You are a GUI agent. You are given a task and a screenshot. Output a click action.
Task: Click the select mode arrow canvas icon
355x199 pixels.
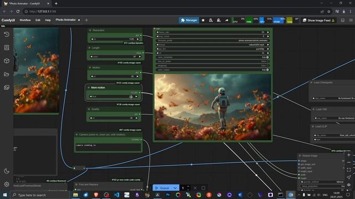349,177
